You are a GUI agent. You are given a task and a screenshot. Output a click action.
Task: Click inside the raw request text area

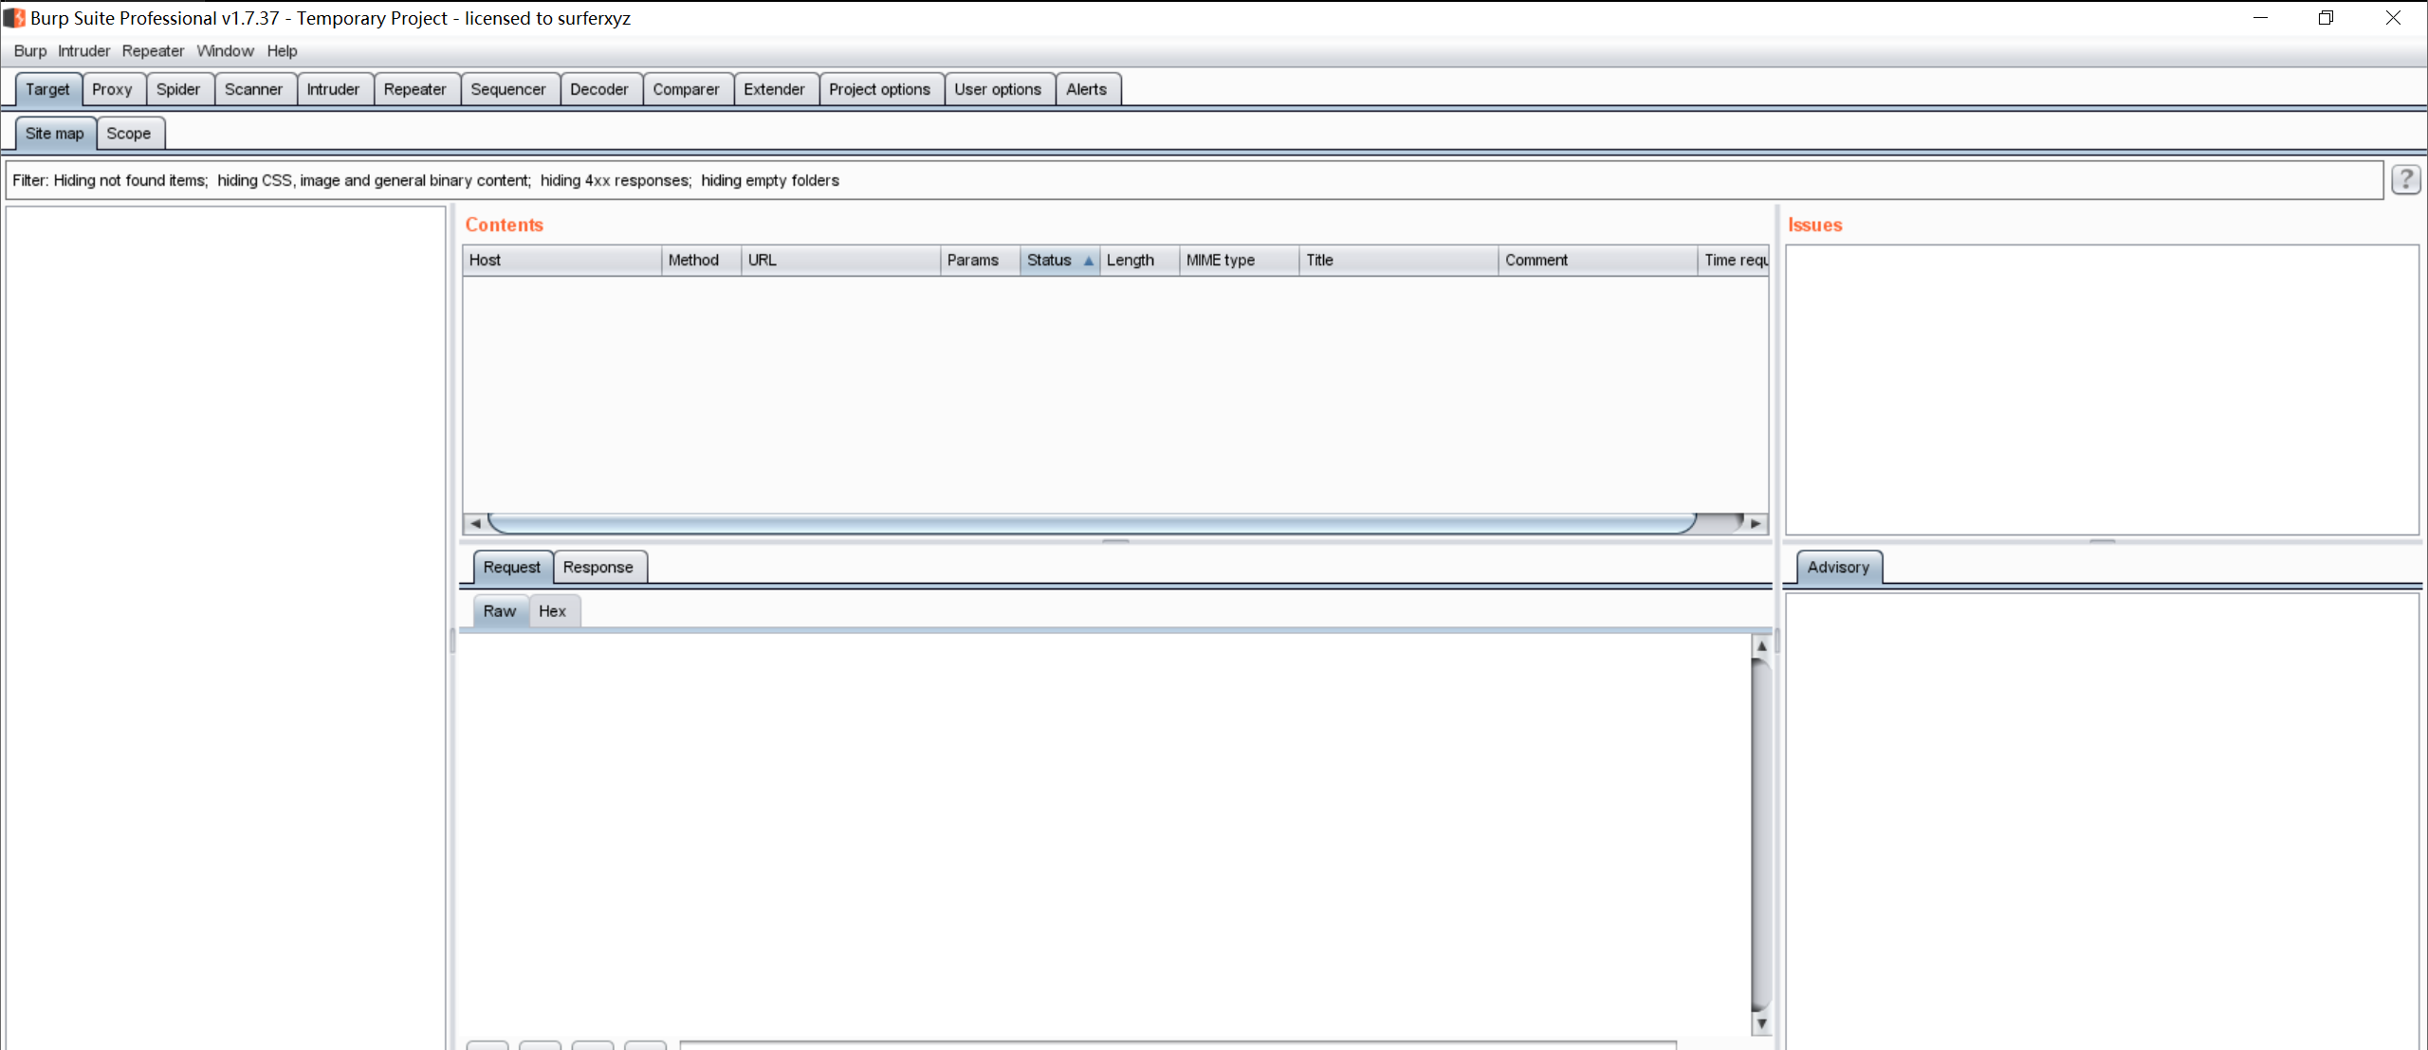(1106, 834)
